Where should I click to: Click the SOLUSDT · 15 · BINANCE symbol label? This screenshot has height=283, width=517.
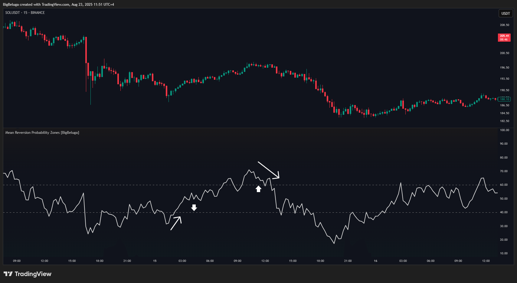pyautogui.click(x=25, y=13)
